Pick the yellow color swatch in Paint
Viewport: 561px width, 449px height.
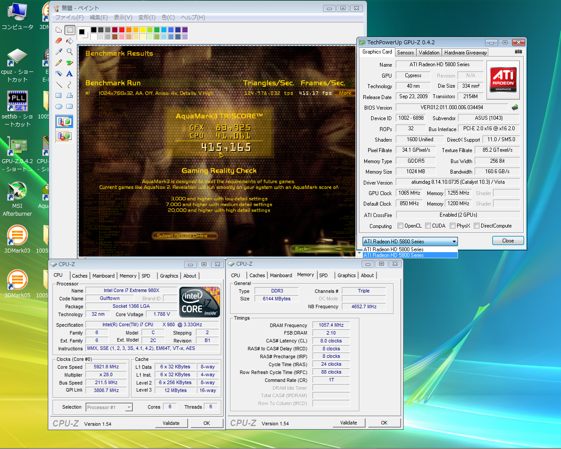coord(143,30)
